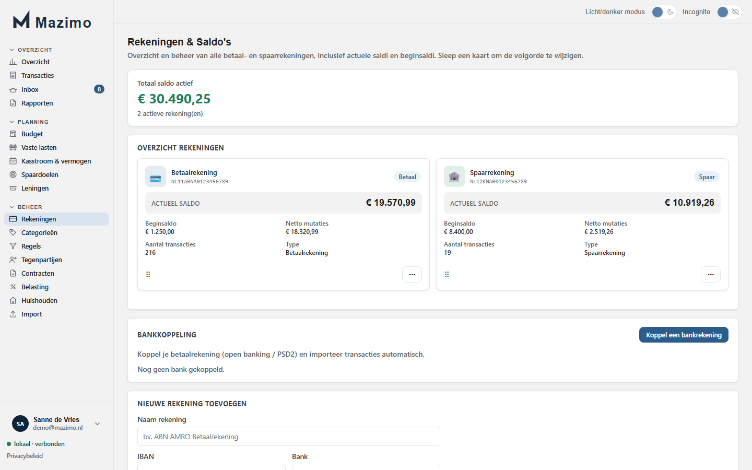Click the Transacties list icon

coord(13,75)
